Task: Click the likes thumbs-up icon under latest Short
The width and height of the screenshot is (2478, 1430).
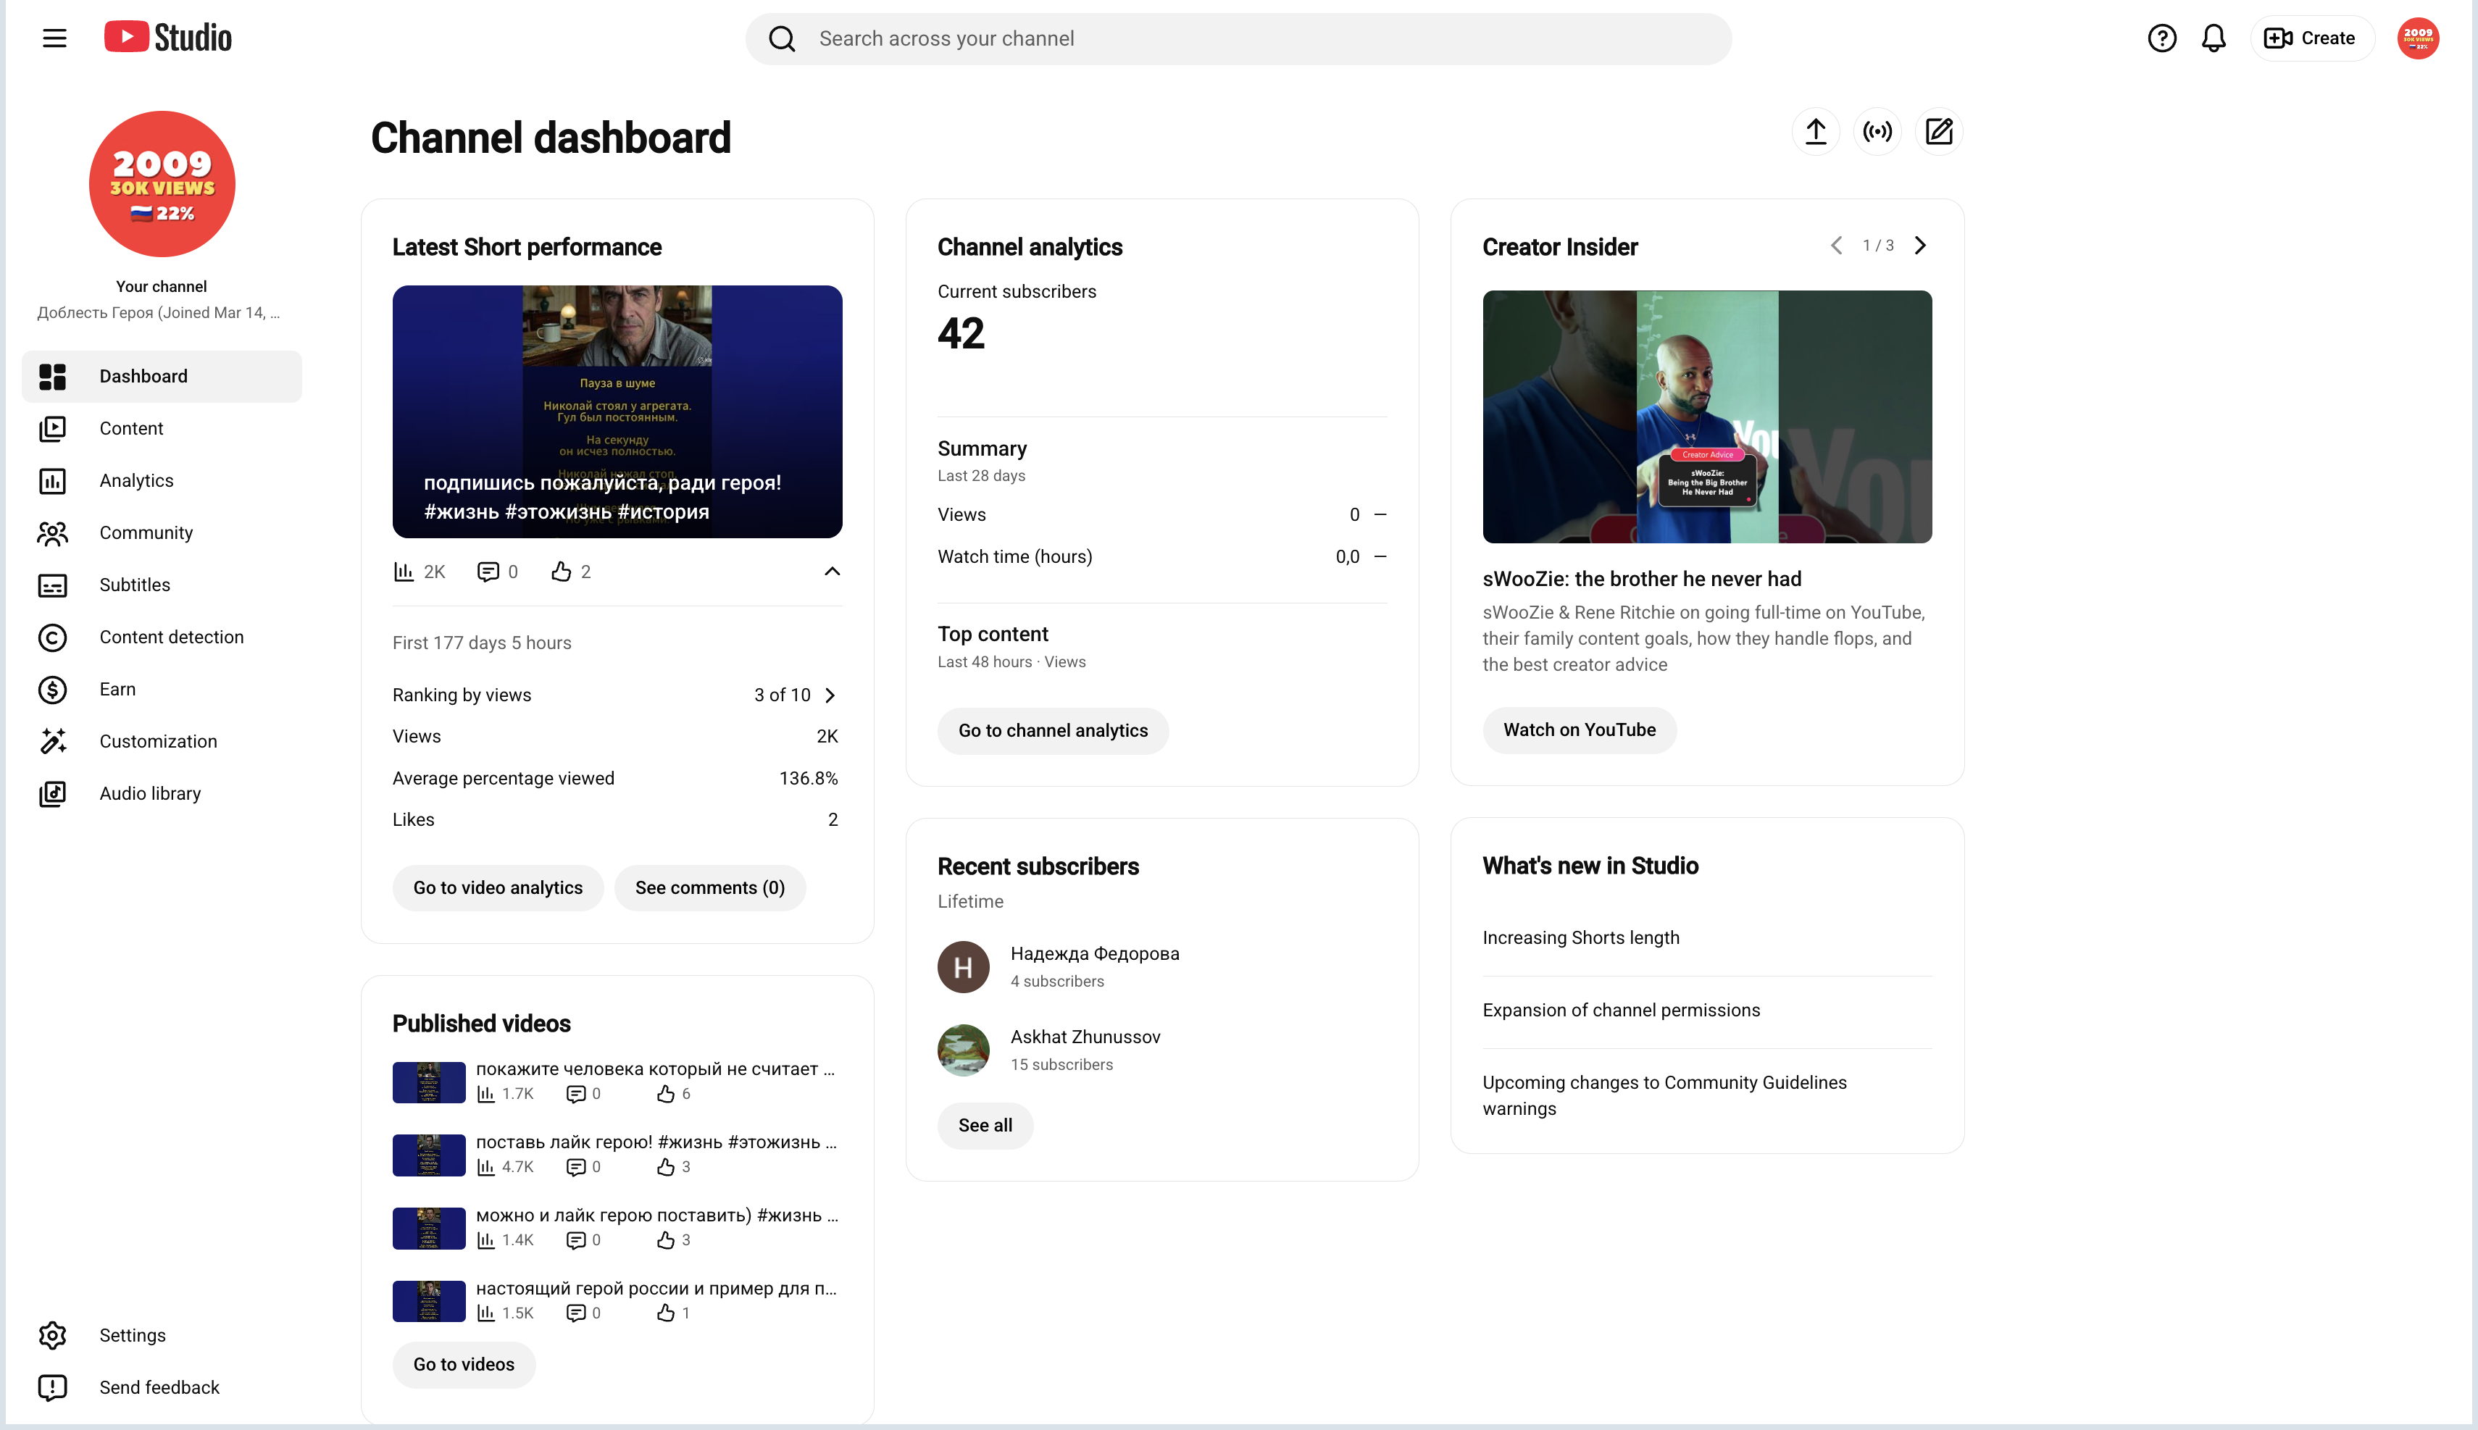Action: tap(561, 572)
